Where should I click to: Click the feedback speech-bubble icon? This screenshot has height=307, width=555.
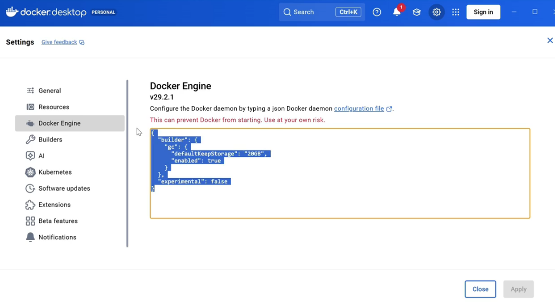point(82,42)
